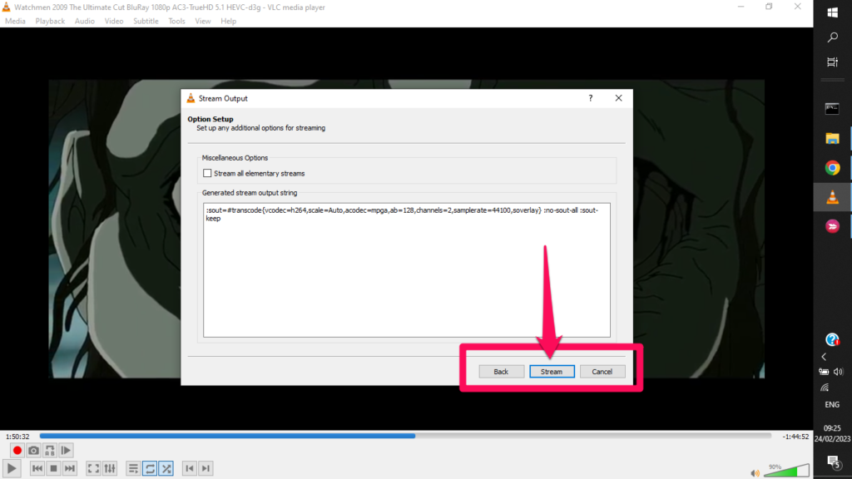Open the Help menu
The height and width of the screenshot is (479, 852).
(x=228, y=21)
